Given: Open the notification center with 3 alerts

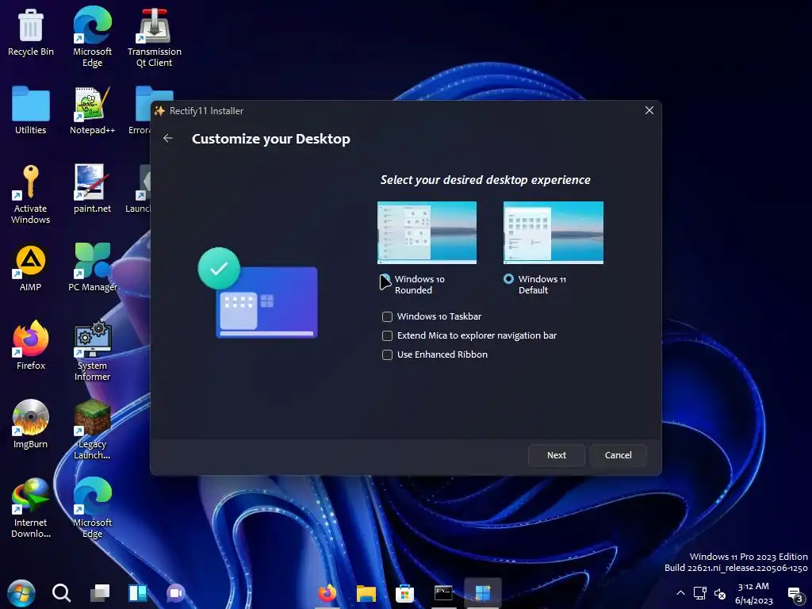Looking at the screenshot, I should pos(795,595).
